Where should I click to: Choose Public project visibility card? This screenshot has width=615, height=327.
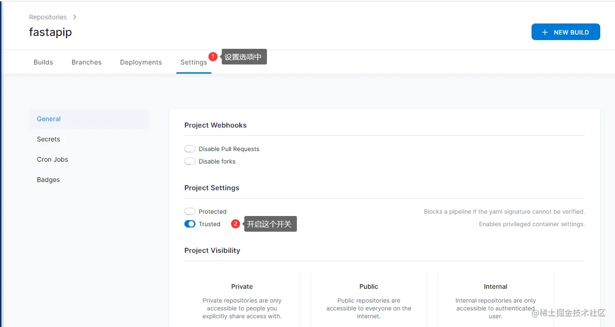(x=369, y=299)
